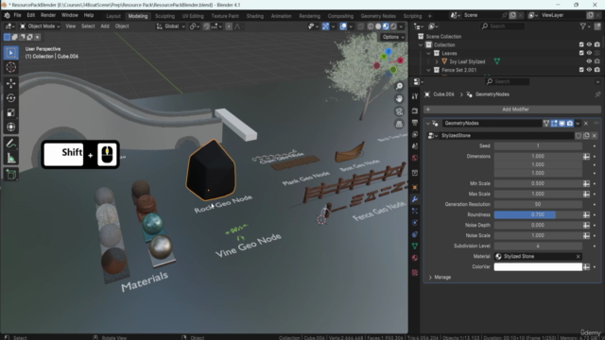Open the GeometryNodes modifier extras dropdown arrow
The image size is (605, 340).
(578, 124)
